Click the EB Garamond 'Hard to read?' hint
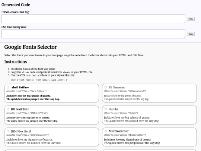 (125, 91)
